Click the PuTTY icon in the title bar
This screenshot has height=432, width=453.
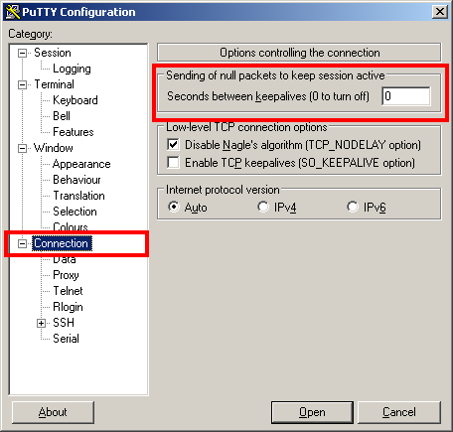13,12
